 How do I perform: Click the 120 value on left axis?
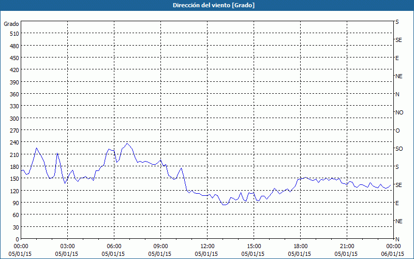[x=14, y=191]
